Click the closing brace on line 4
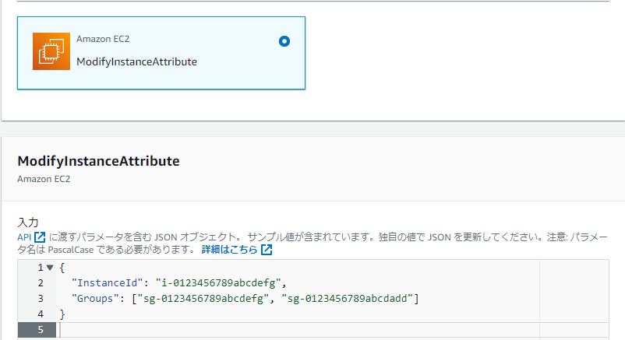The width and height of the screenshot is (625, 340). click(x=62, y=314)
